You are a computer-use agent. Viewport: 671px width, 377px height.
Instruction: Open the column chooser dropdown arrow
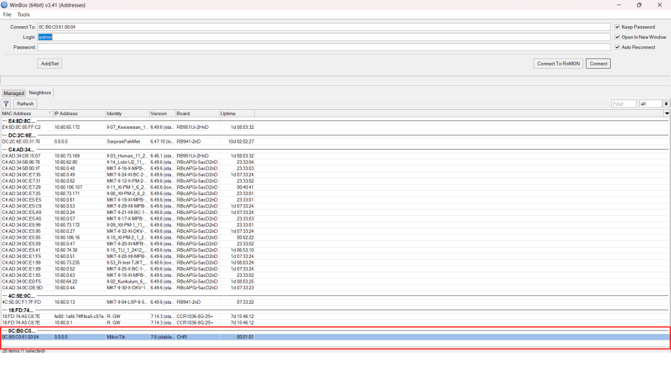(667, 114)
